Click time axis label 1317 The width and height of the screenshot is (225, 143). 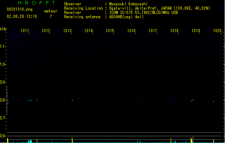tap(153, 31)
